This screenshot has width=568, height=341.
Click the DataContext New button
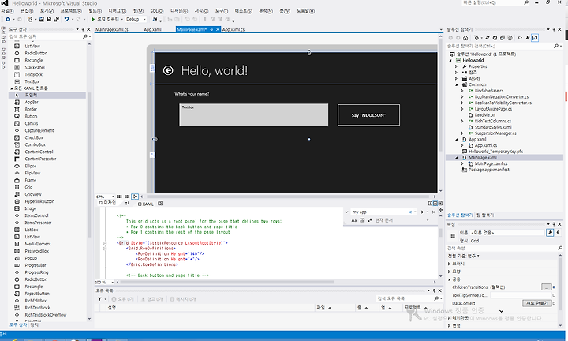pos(537,303)
